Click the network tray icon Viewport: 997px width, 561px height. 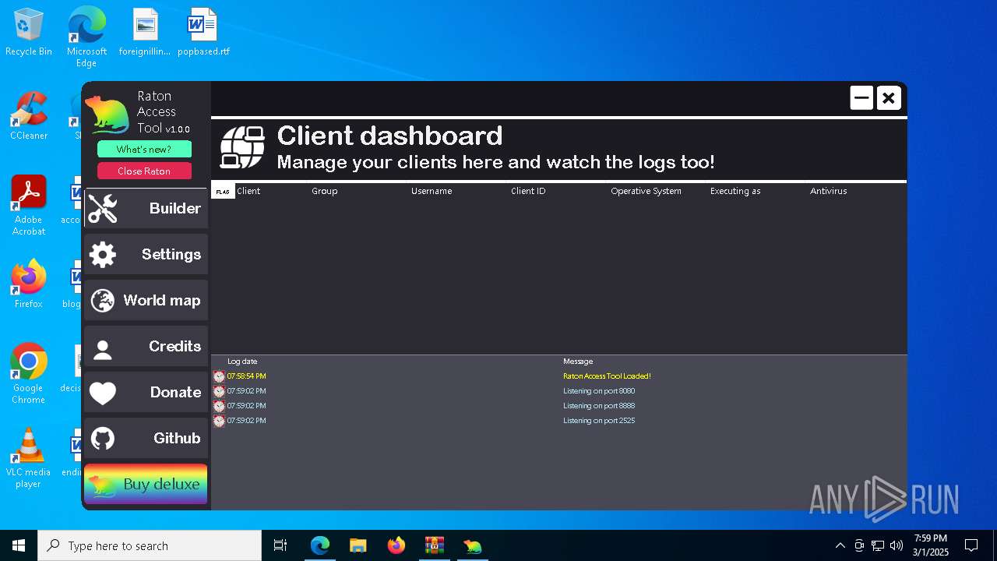pos(878,545)
